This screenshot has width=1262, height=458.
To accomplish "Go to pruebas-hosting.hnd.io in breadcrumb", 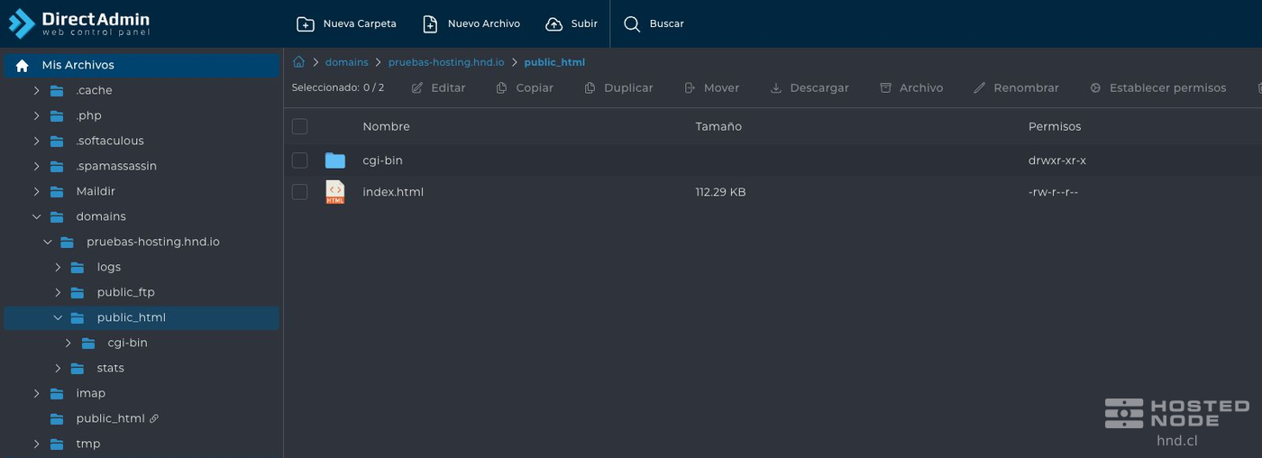I will pos(446,62).
